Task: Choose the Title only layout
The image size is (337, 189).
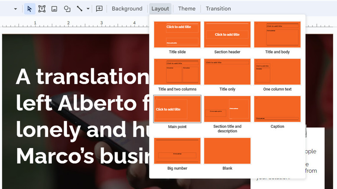Action: pyautogui.click(x=227, y=72)
